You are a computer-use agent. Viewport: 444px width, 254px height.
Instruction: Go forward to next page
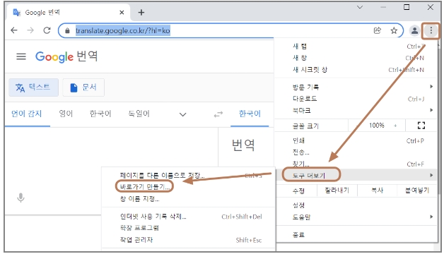pyautogui.click(x=30, y=30)
